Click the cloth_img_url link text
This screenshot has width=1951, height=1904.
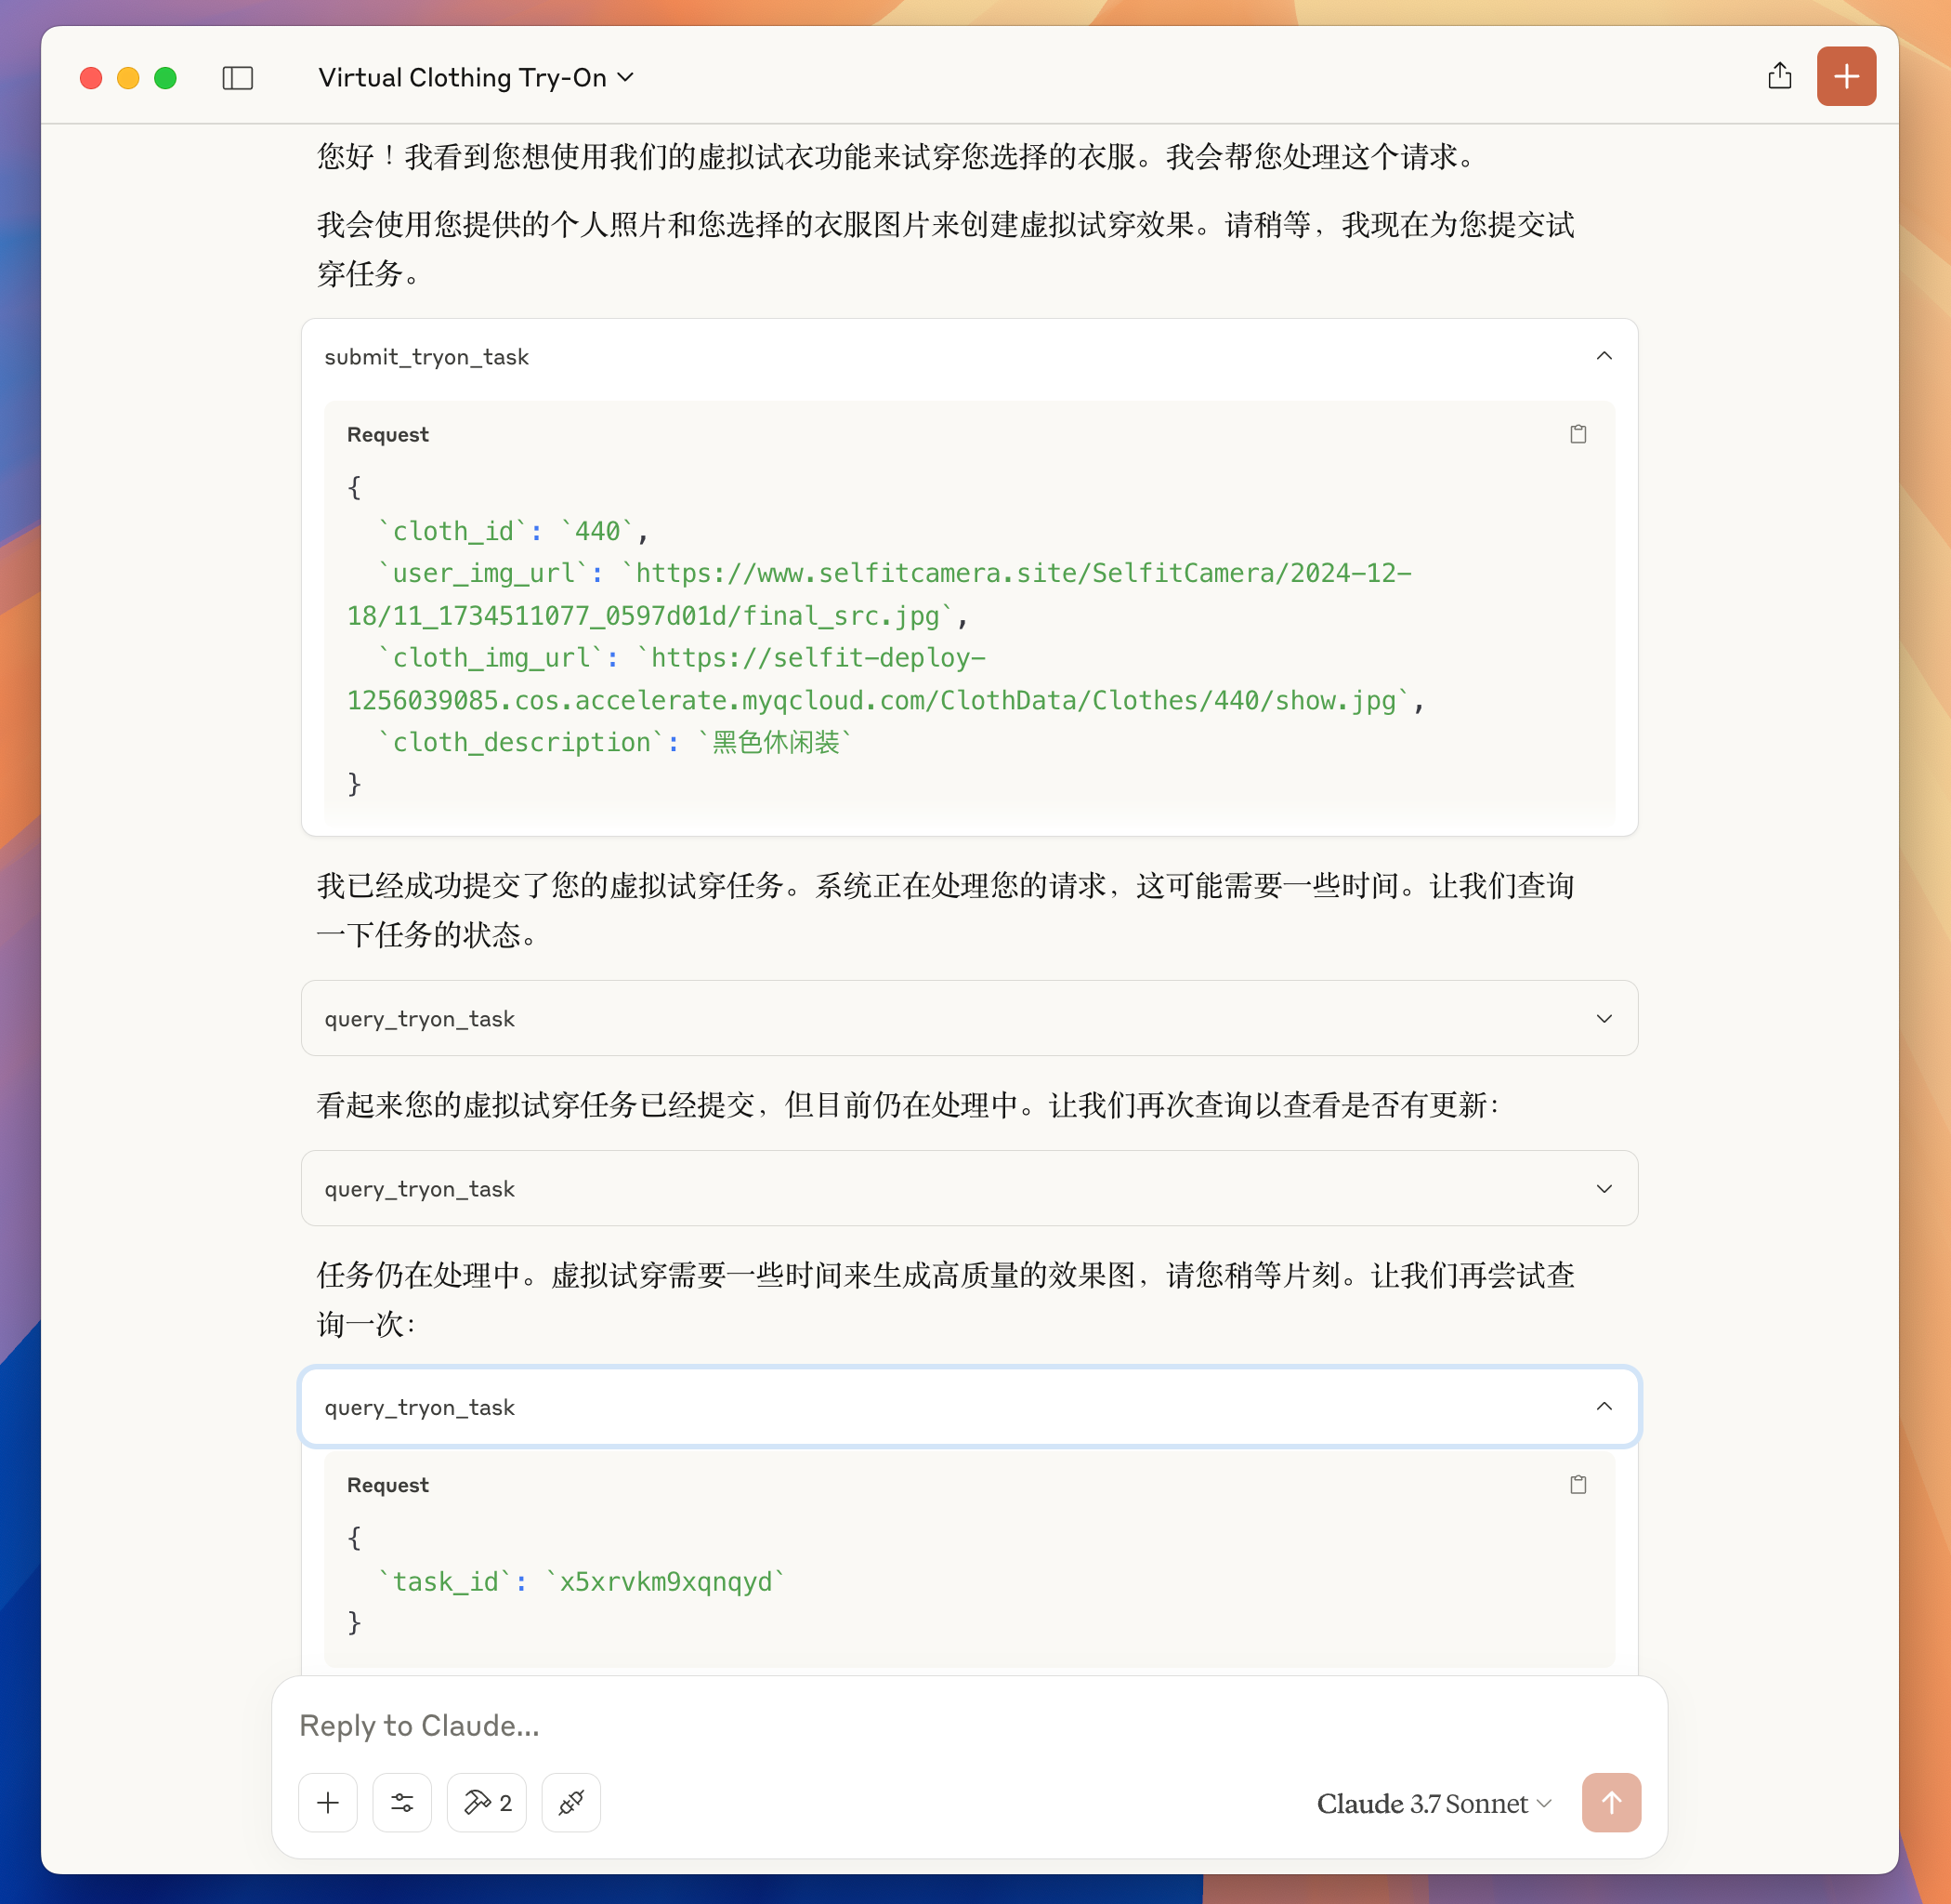[x=870, y=700]
